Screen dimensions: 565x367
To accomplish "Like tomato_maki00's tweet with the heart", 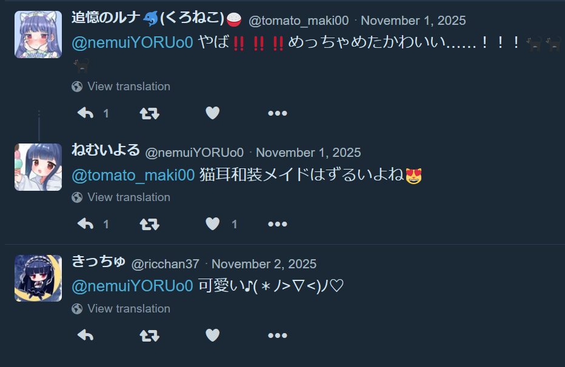I will 213,113.
